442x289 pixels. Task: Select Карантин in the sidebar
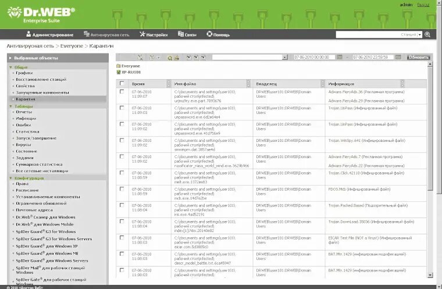click(26, 99)
